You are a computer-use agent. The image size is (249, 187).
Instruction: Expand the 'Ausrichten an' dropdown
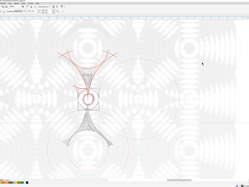pos(44,6)
